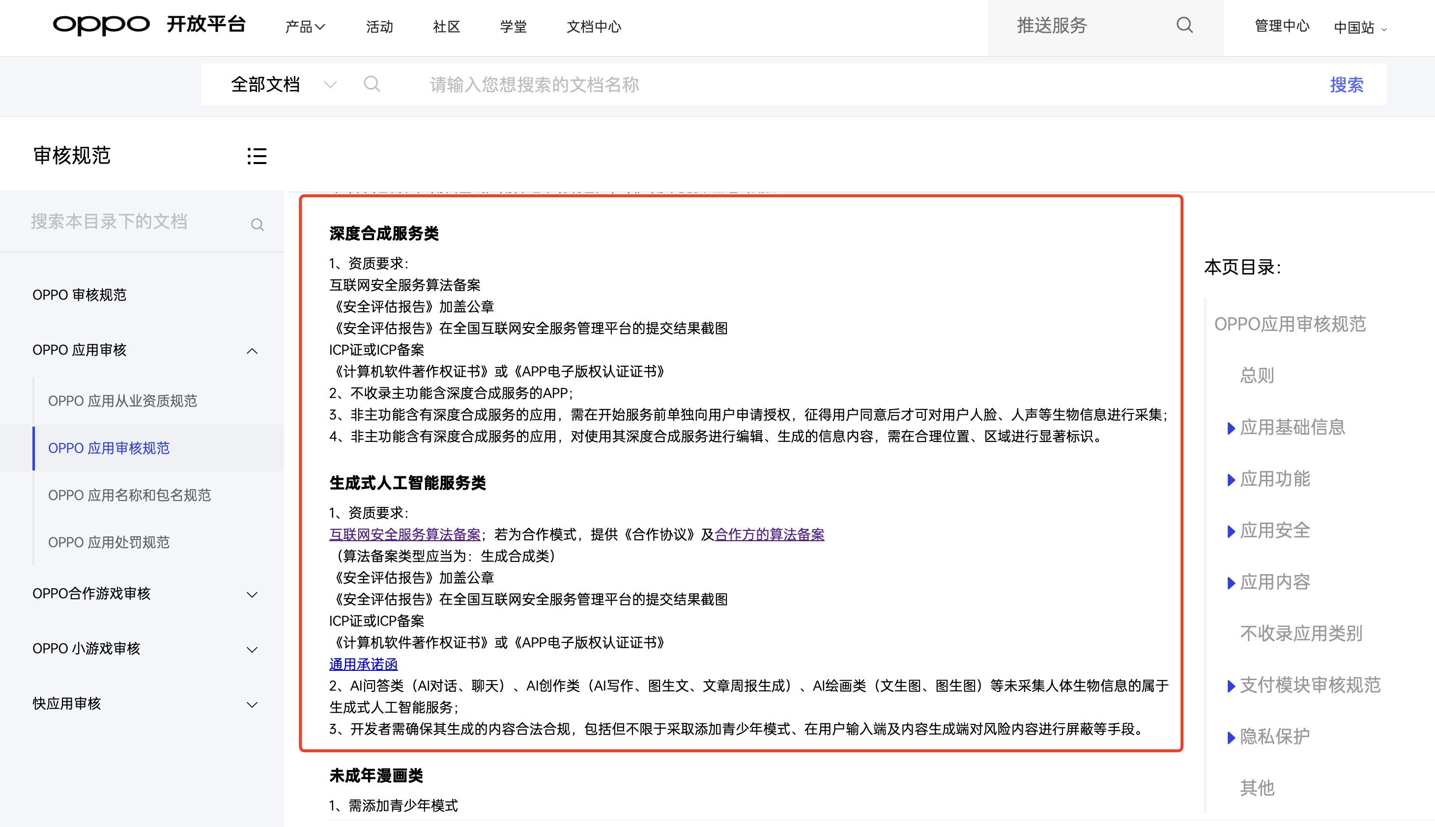Screen dimensions: 1435x827
Task: Select OPPO 审核规范 in sidebar
Action: [79, 295]
